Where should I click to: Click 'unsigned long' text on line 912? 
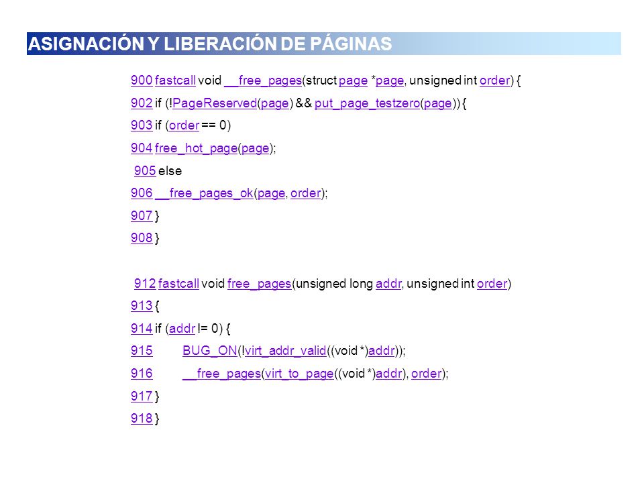click(x=334, y=284)
